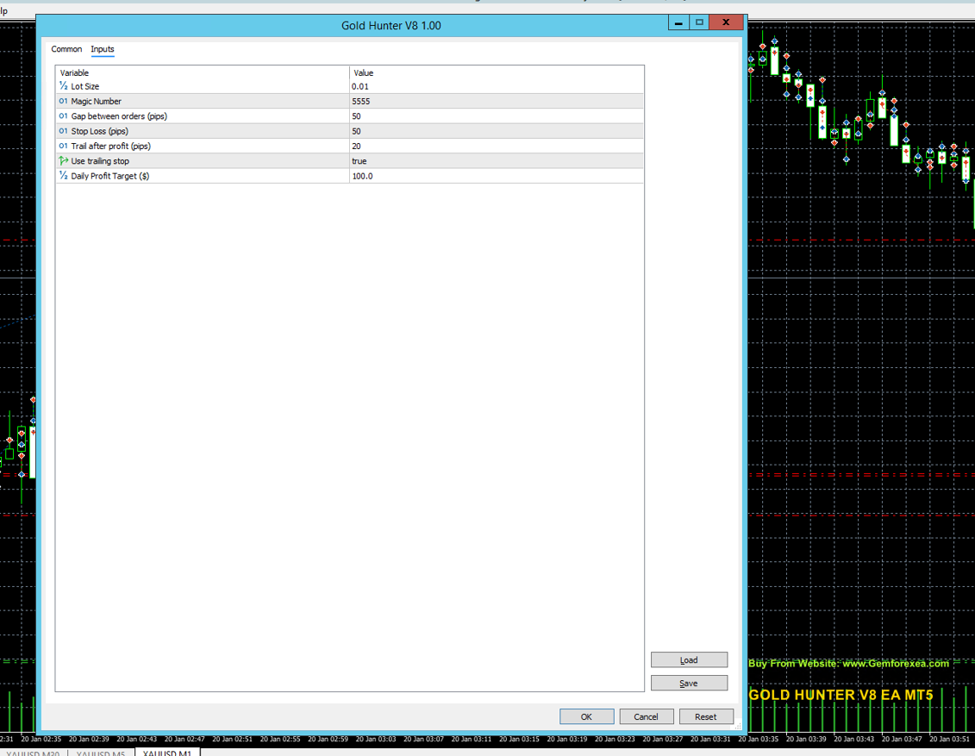Select the Lot Size variable name

tap(85, 86)
